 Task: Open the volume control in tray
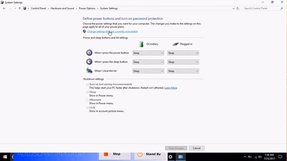[260, 157]
